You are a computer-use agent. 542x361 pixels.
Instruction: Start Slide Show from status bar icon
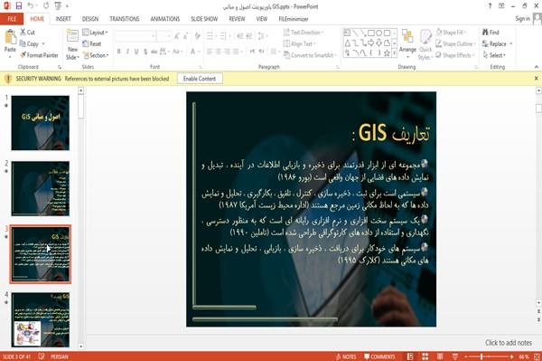click(x=455, y=356)
